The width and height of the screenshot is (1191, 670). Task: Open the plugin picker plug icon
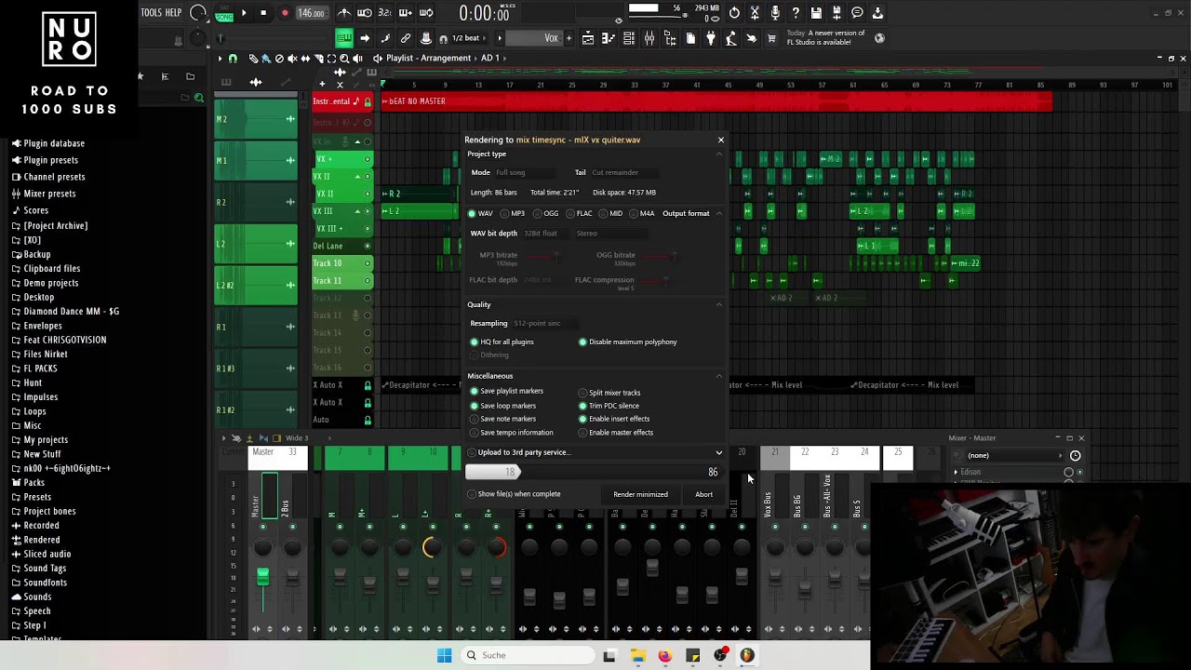click(711, 38)
